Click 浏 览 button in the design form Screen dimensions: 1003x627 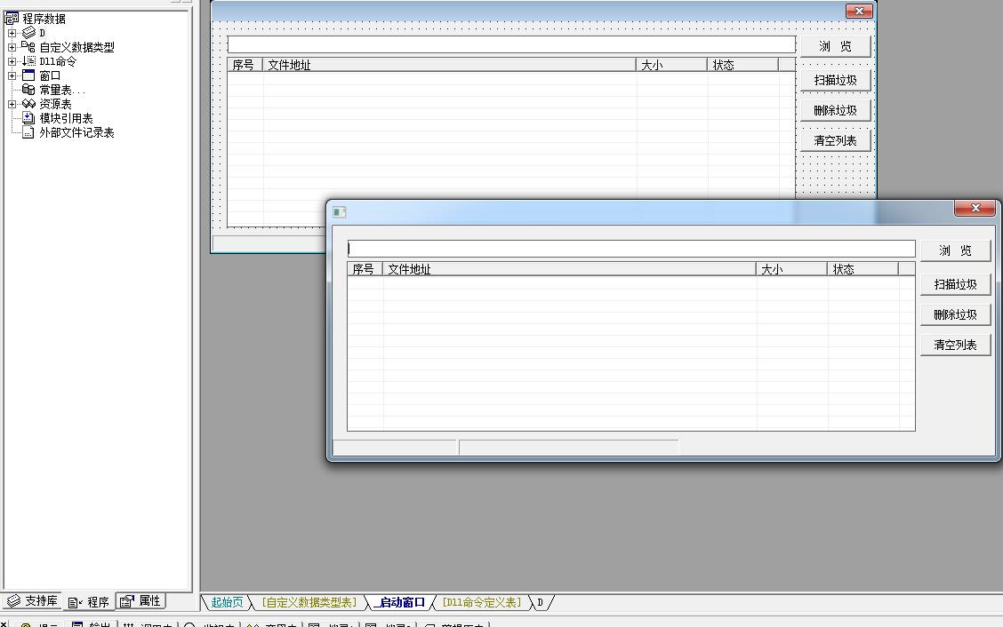point(835,46)
